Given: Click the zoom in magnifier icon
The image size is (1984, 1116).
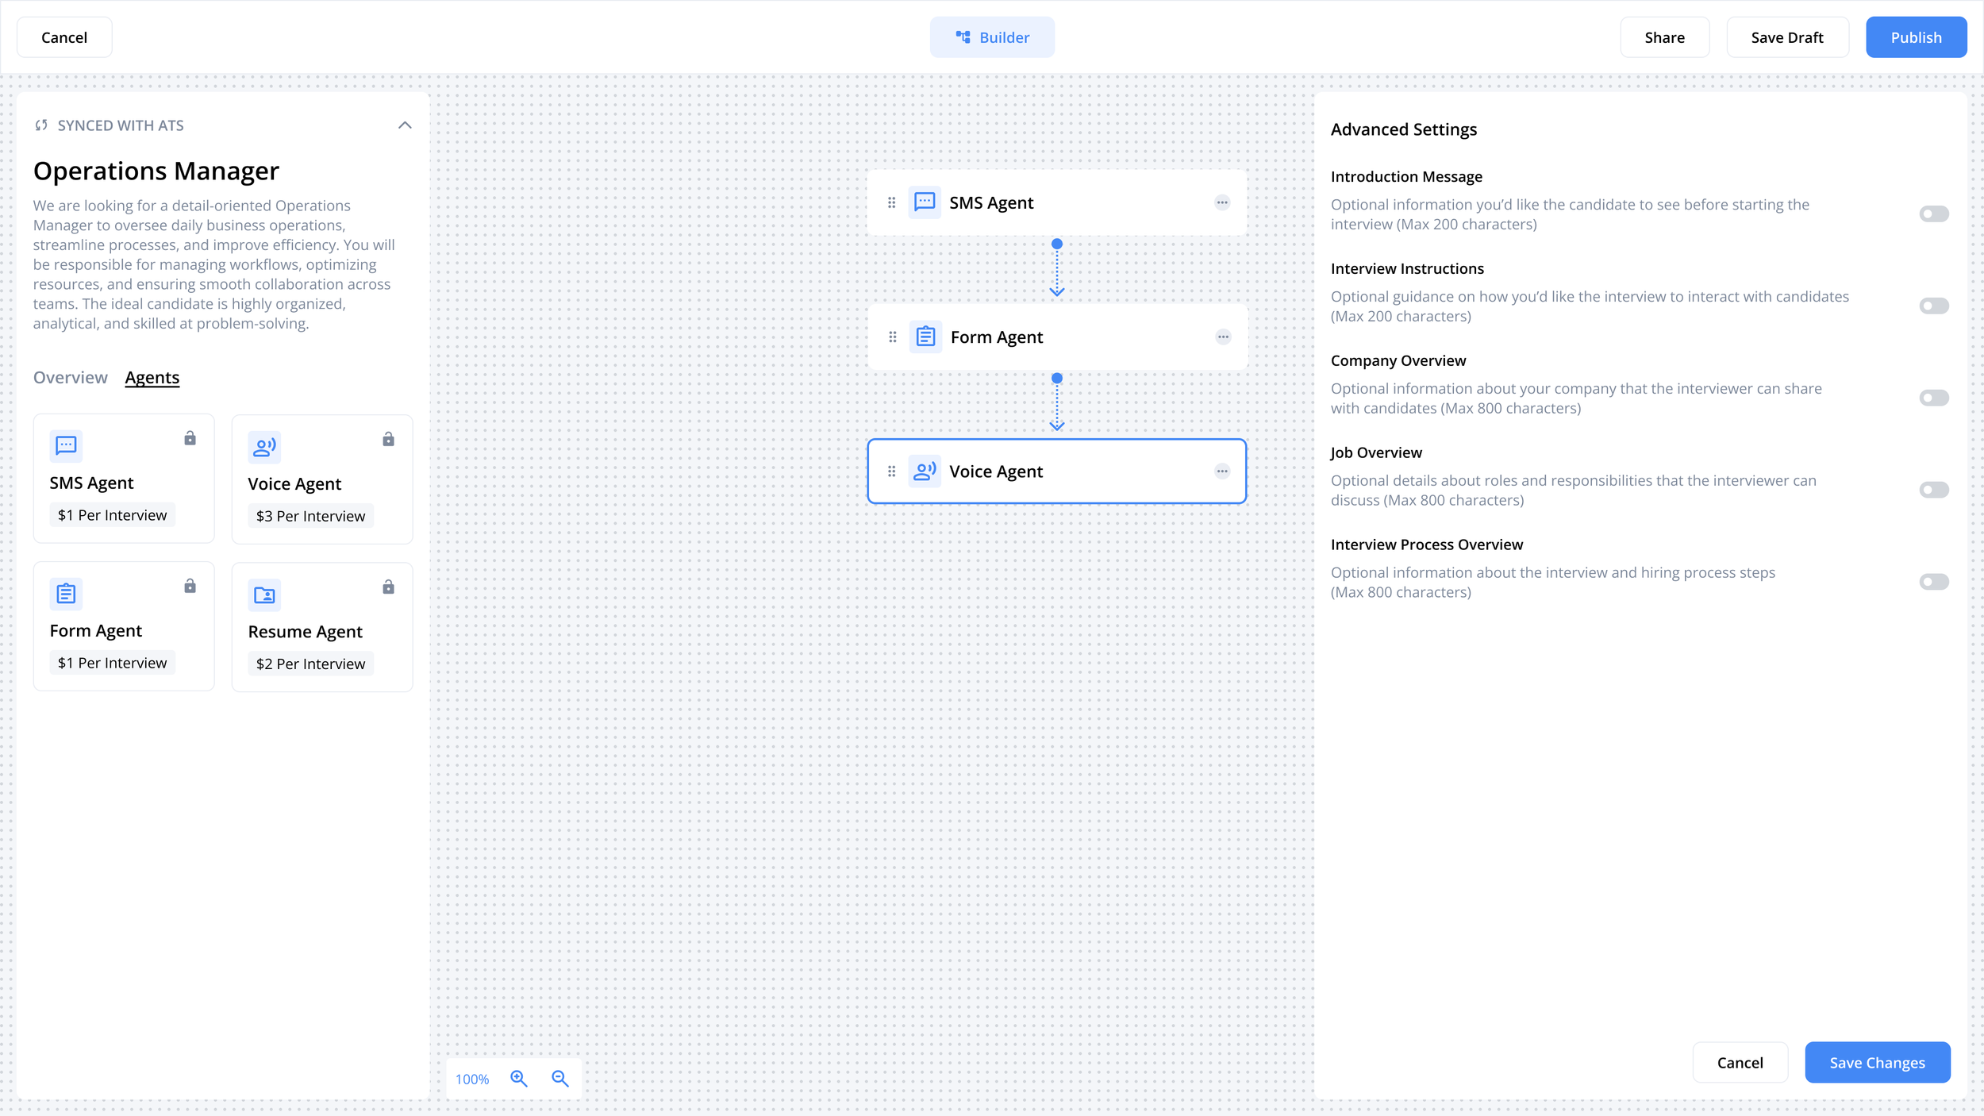Looking at the screenshot, I should (x=519, y=1078).
